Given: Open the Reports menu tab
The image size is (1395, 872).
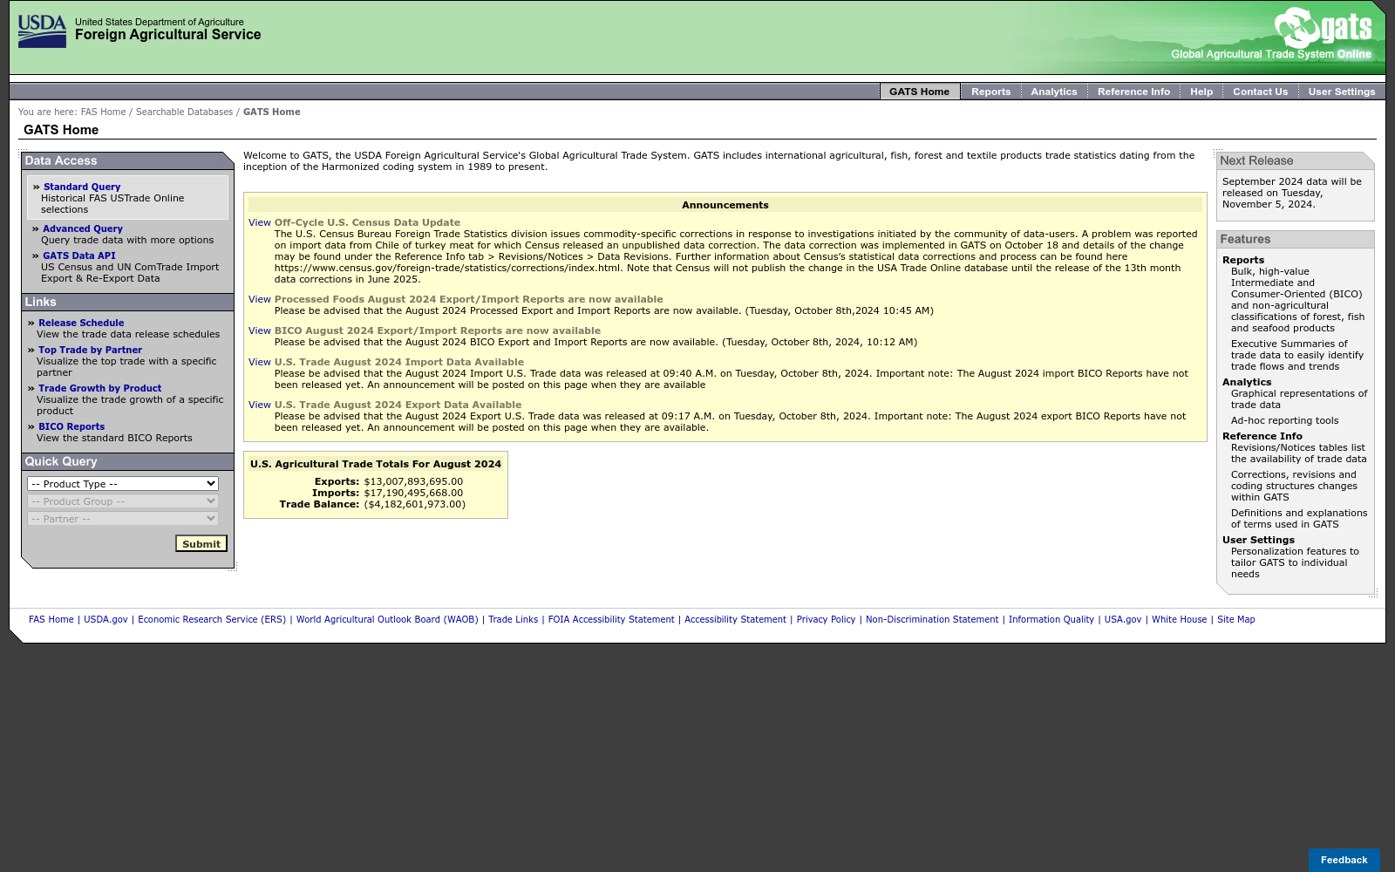Looking at the screenshot, I should 990,92.
